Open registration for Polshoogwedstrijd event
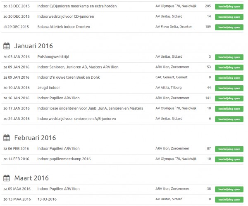This screenshot has height=206, width=248. [x=229, y=57]
